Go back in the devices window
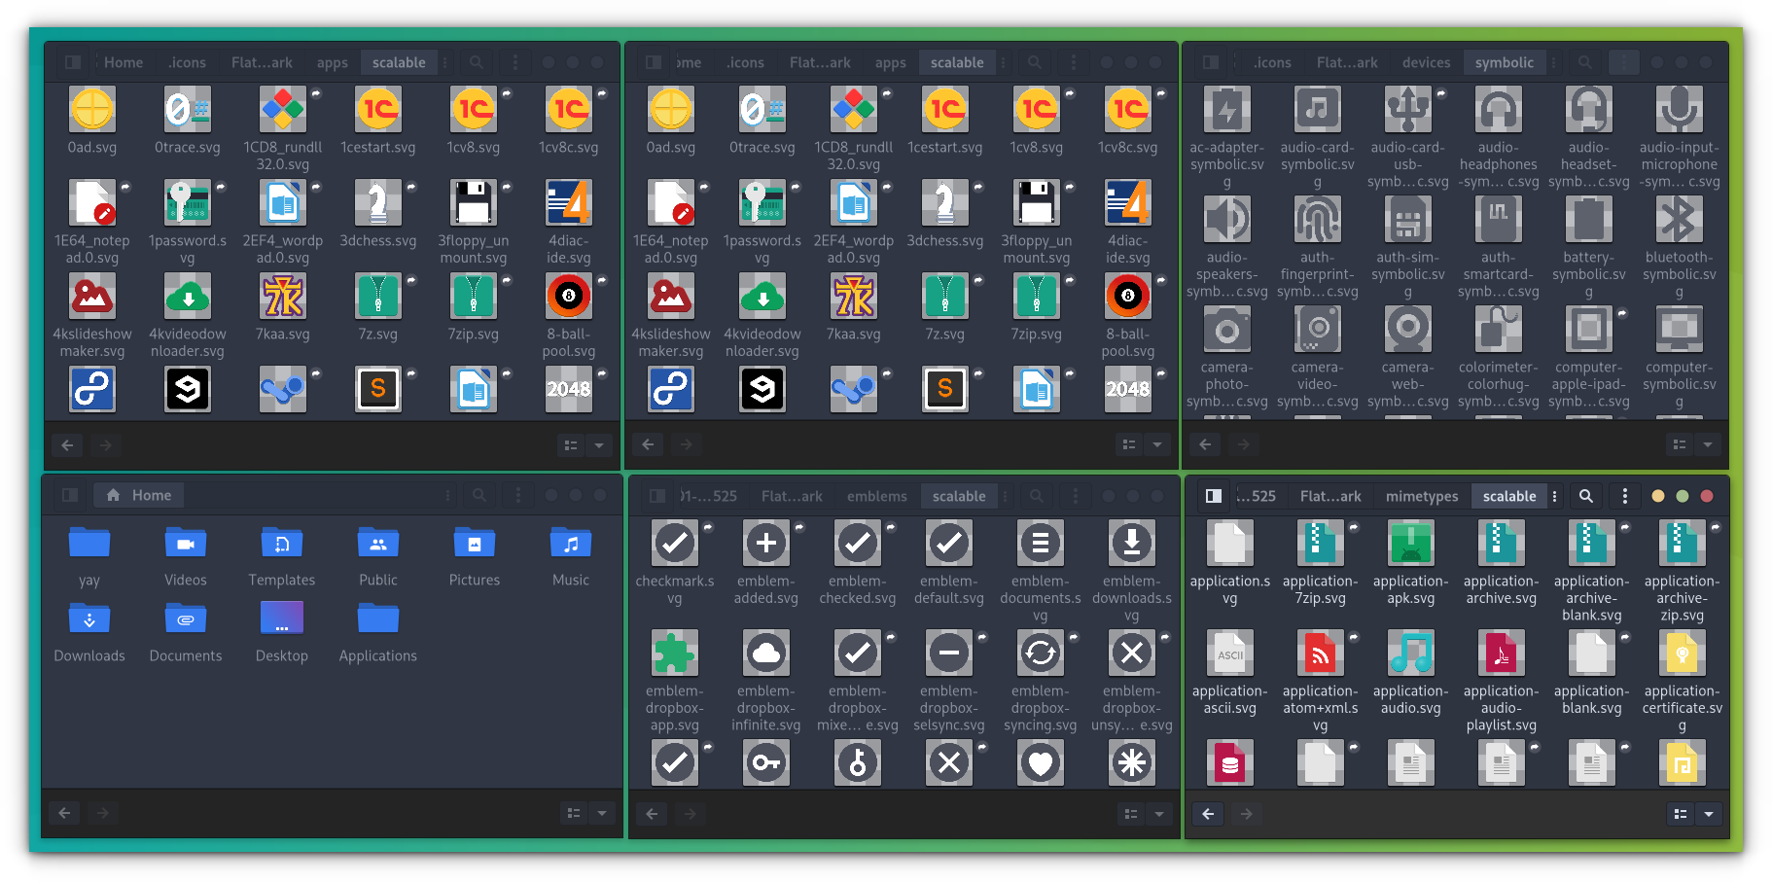The image size is (1772, 883). (1205, 444)
